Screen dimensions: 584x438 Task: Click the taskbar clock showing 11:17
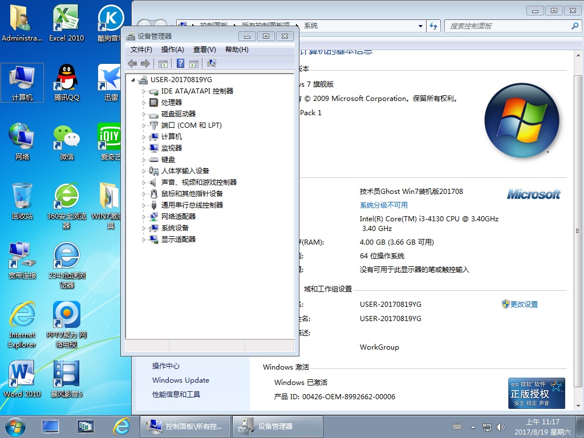(542, 427)
